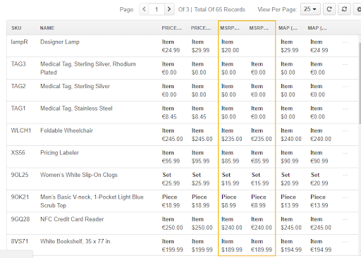Click the 9GQ28 SKU cell
Screen dimensions: 361x258
(20, 219)
